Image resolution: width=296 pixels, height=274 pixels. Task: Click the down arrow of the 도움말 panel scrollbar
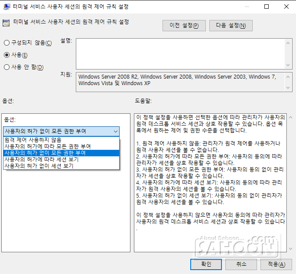point(289,248)
